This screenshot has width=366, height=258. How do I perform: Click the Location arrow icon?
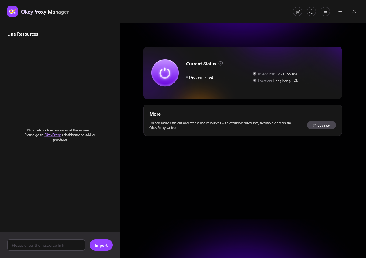click(x=255, y=81)
